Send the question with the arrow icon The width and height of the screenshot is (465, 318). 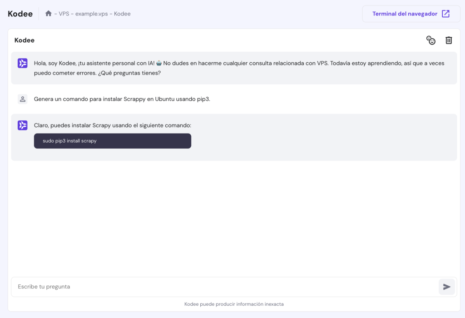(x=447, y=287)
